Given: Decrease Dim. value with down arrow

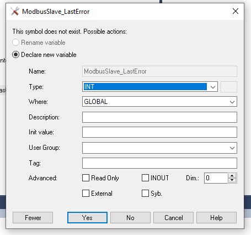Looking at the screenshot, I should (x=232, y=180).
